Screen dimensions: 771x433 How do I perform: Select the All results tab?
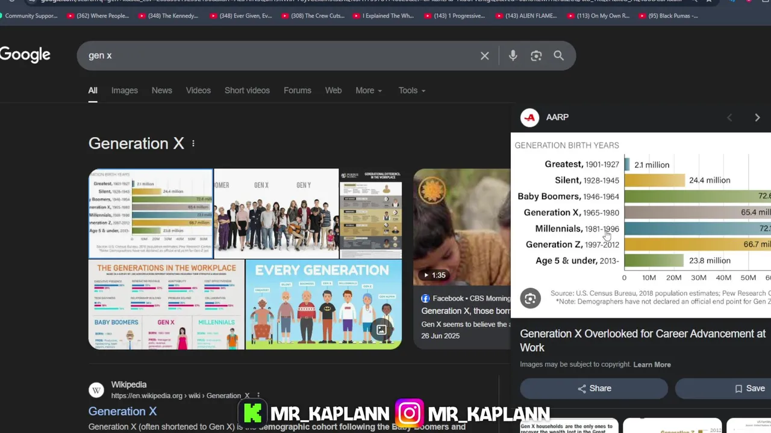tap(93, 91)
